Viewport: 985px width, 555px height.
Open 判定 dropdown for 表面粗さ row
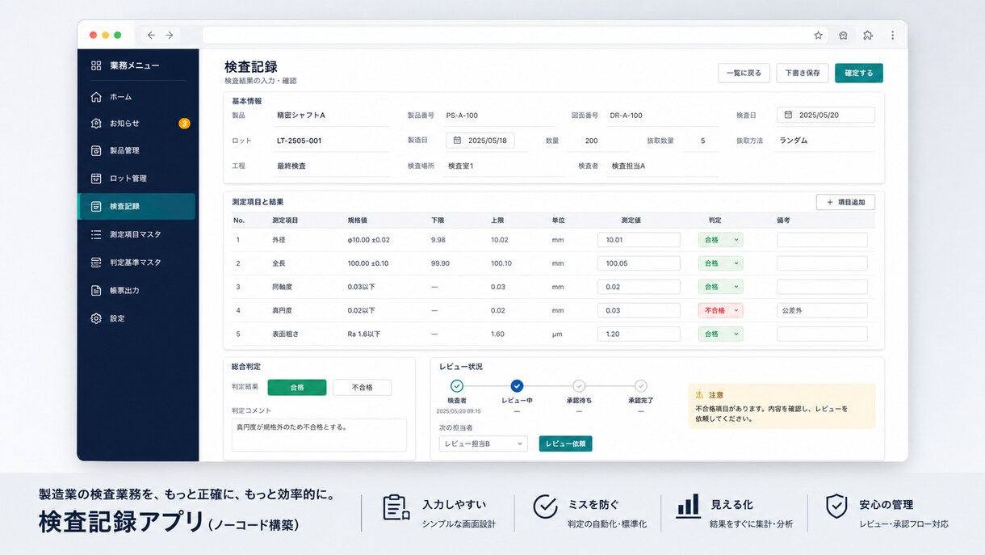point(720,334)
